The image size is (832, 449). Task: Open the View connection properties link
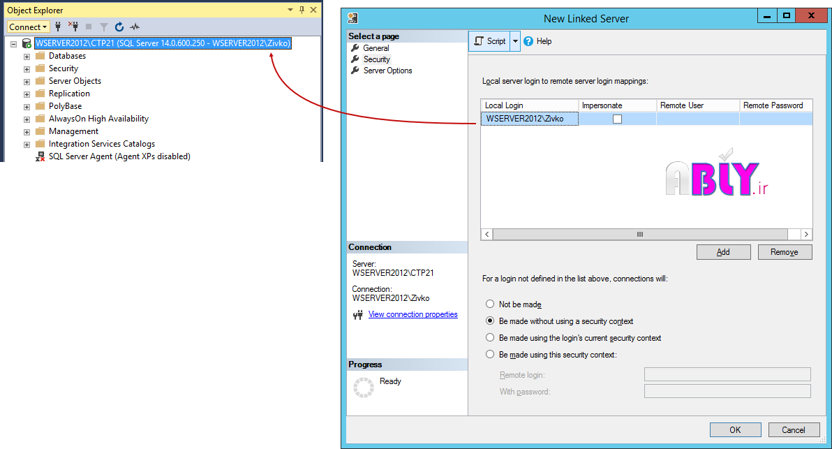pyautogui.click(x=413, y=314)
